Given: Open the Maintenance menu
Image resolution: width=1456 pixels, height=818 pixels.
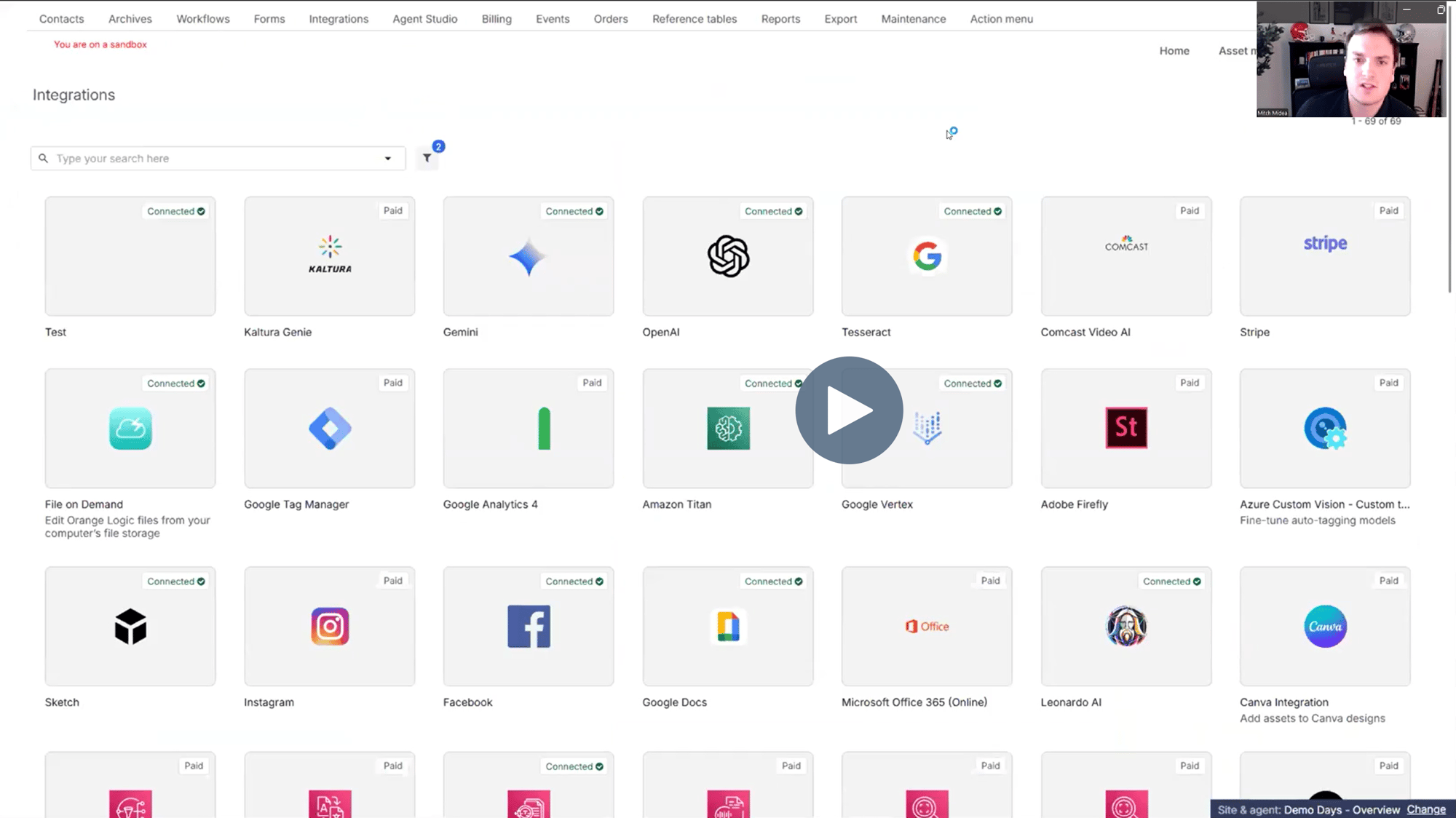Looking at the screenshot, I should (x=914, y=19).
